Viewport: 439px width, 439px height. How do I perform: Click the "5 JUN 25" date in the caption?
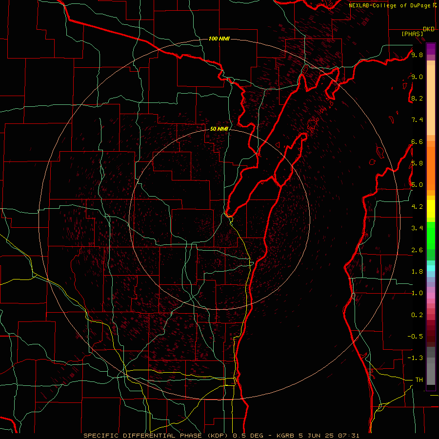tap(316, 436)
